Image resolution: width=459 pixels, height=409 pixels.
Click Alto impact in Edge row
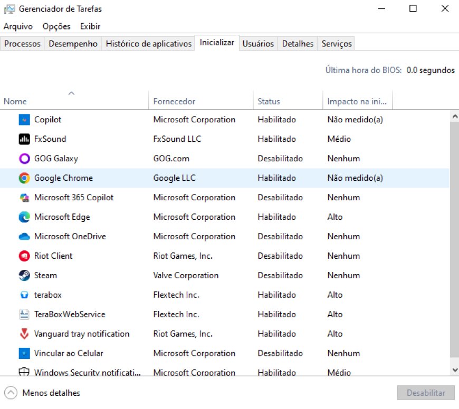335,217
